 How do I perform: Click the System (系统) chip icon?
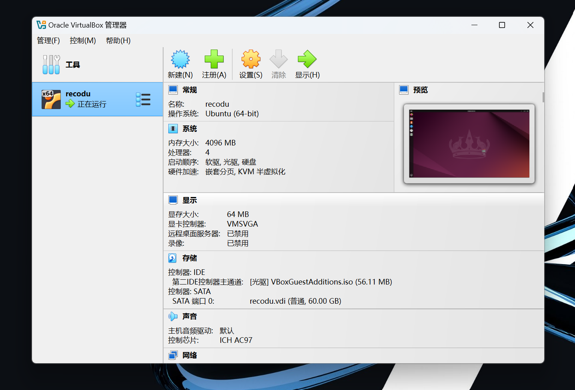173,129
